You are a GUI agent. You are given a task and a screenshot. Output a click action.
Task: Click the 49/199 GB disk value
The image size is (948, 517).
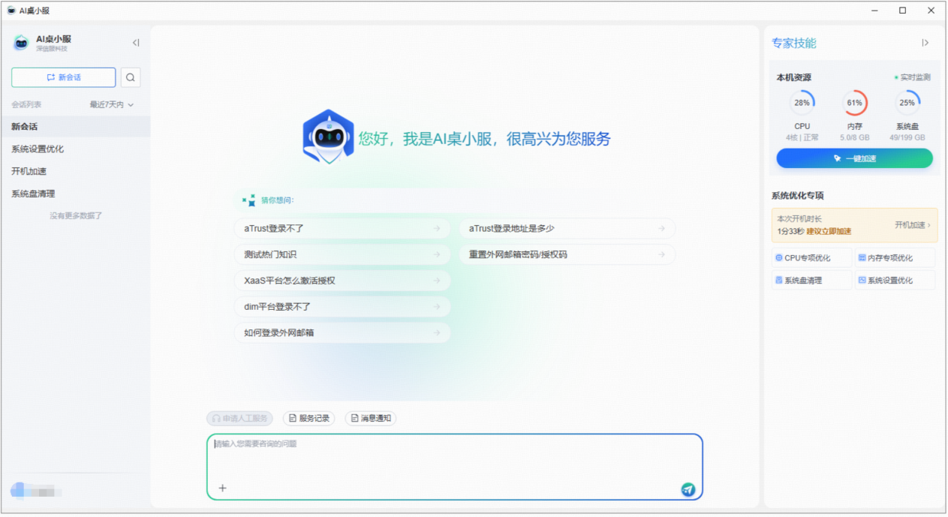907,138
